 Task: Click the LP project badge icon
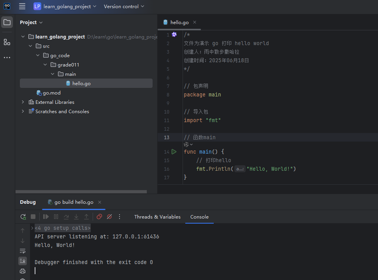pyautogui.click(x=37, y=6)
